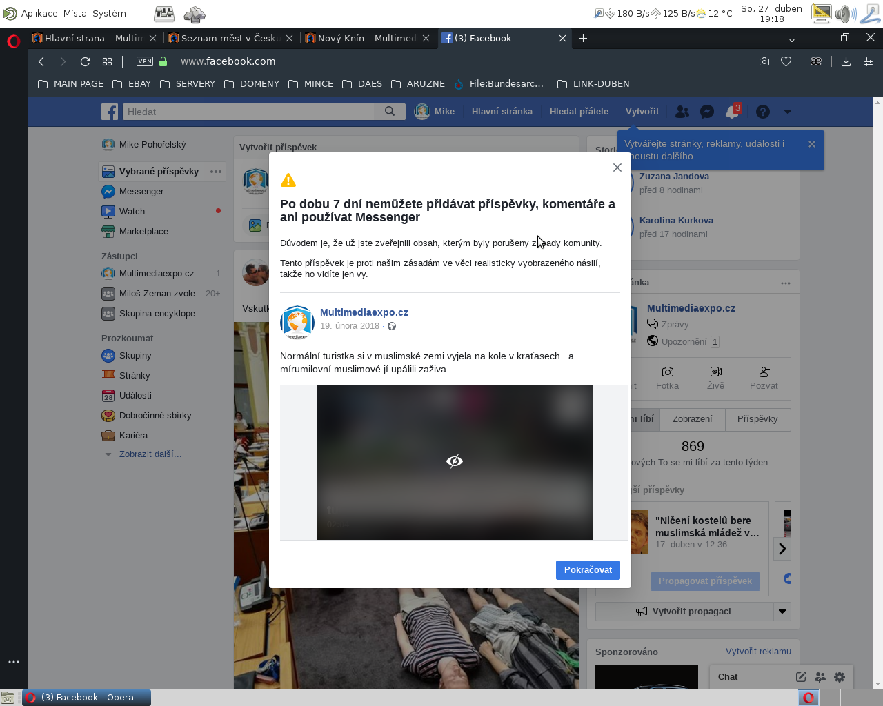The image size is (883, 706).
Task: Close the warning dialog with X
Action: 617,168
